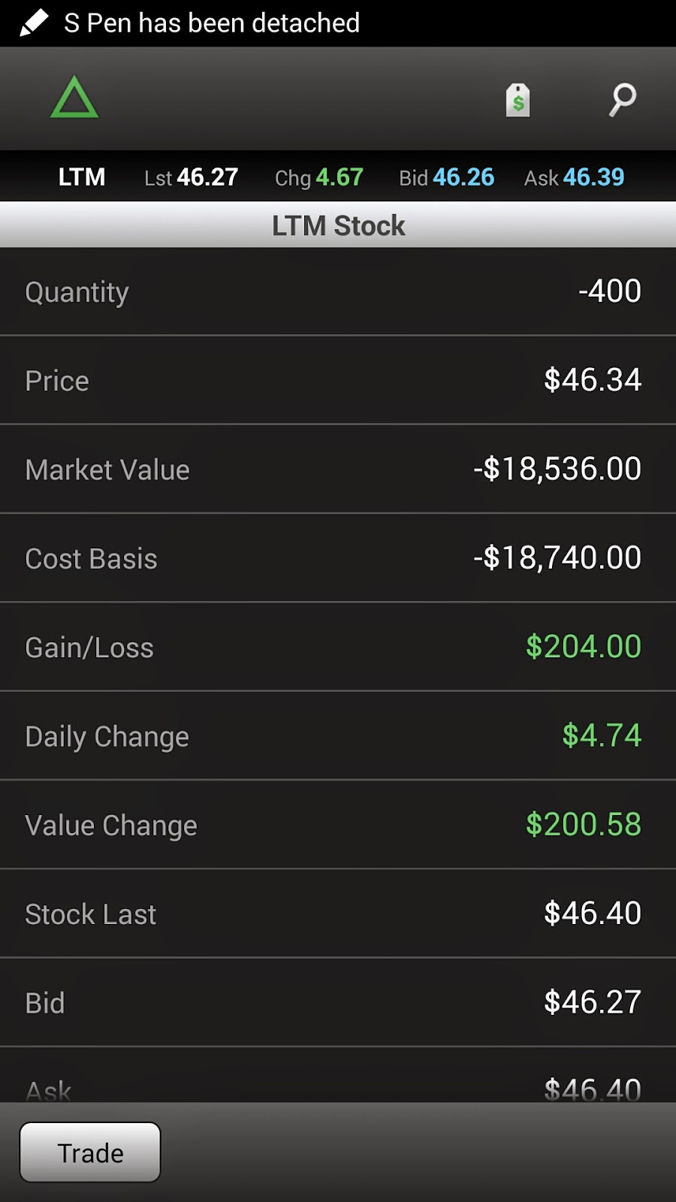
Task: Tap the S Pen notification pencil icon
Action: click(x=33, y=23)
